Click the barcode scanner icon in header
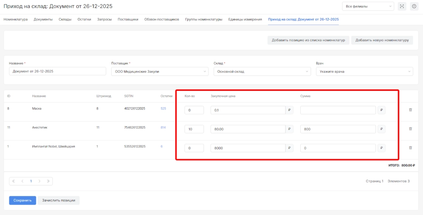The width and height of the screenshot is (423, 215). click(x=402, y=6)
